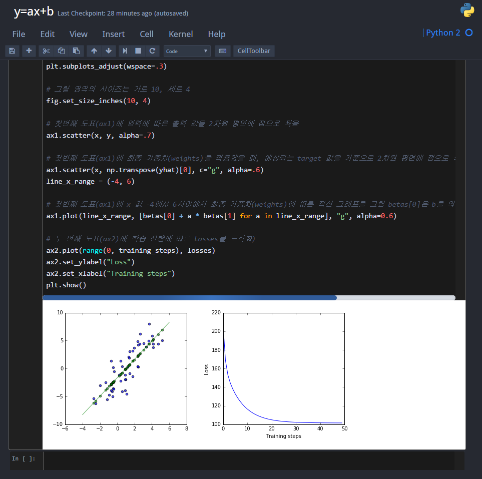This screenshot has height=479, width=482.
Task: Open the cell type Code dropdown
Action: (x=187, y=51)
